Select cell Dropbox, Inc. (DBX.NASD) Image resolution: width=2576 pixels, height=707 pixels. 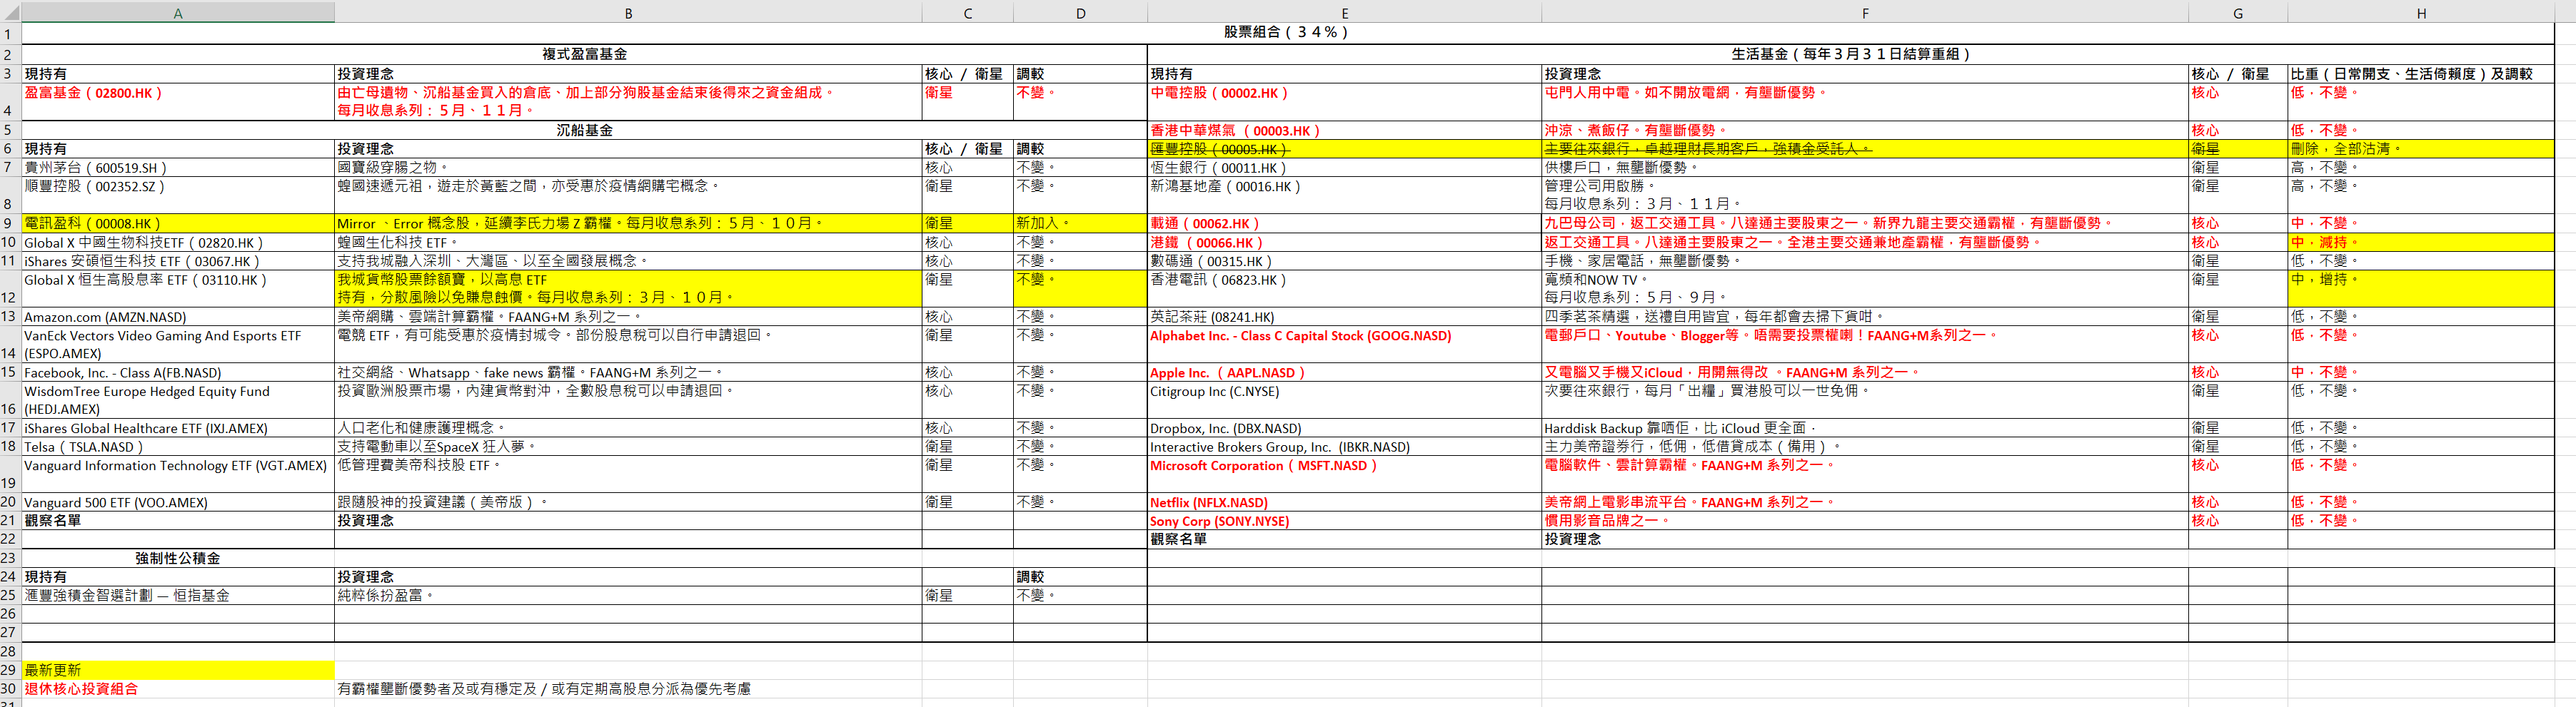(x=1344, y=429)
